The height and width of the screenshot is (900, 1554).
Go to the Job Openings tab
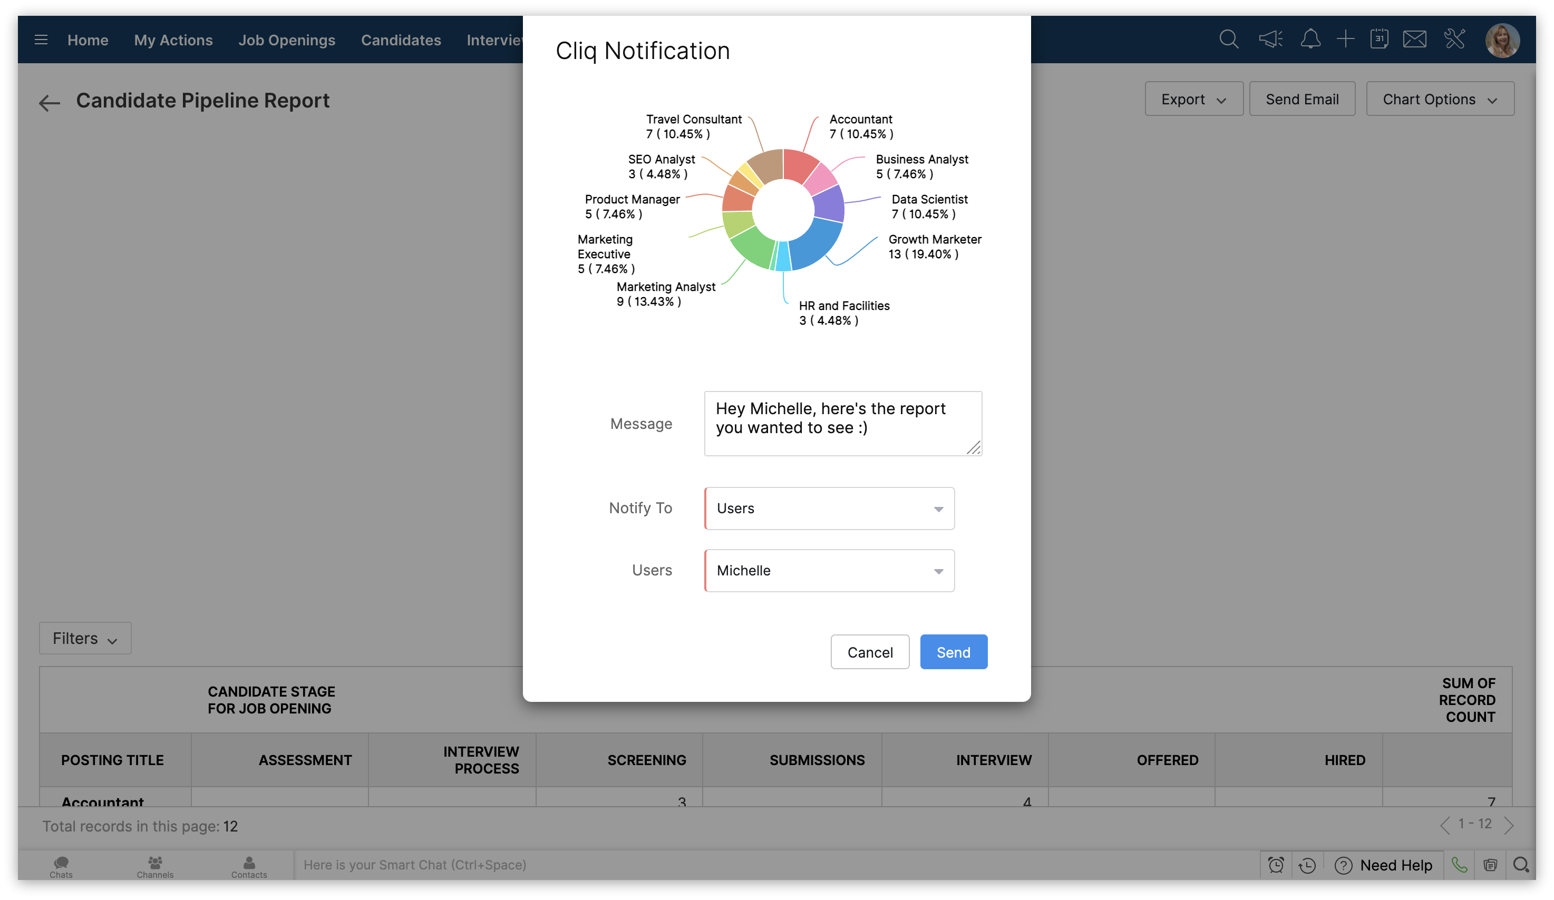[x=287, y=40]
